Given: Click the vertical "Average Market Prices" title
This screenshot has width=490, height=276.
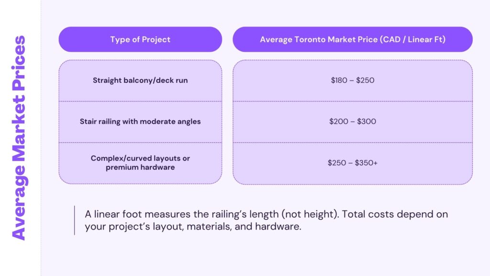Looking at the screenshot, I should (18, 138).
